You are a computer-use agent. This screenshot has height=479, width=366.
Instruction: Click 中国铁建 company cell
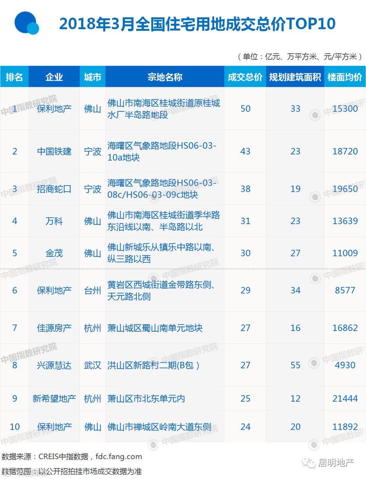(54, 151)
